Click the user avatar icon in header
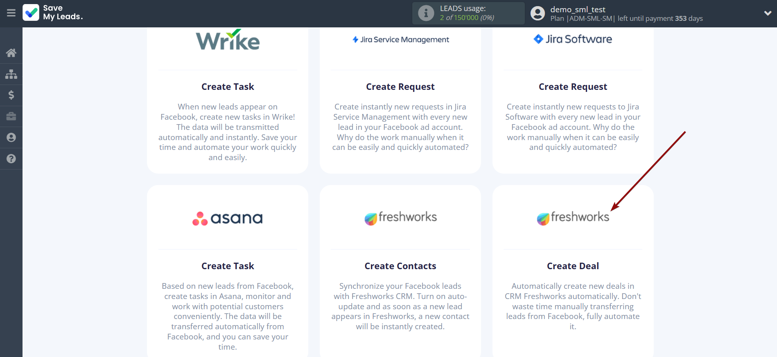 pyautogui.click(x=538, y=13)
